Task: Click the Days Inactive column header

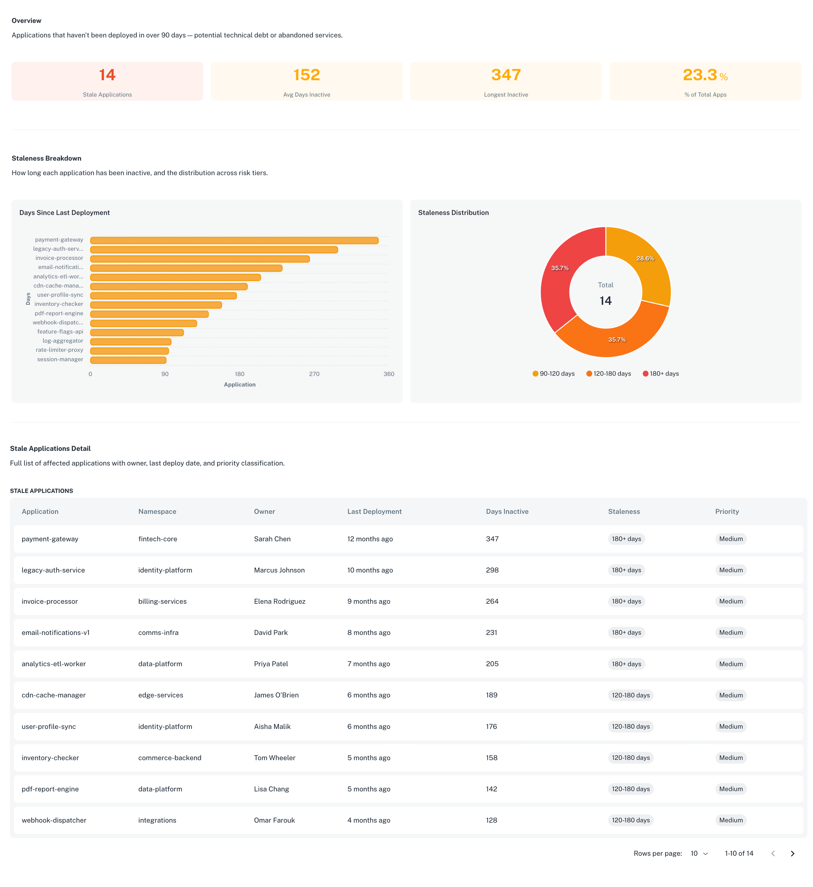Action: 507,512
